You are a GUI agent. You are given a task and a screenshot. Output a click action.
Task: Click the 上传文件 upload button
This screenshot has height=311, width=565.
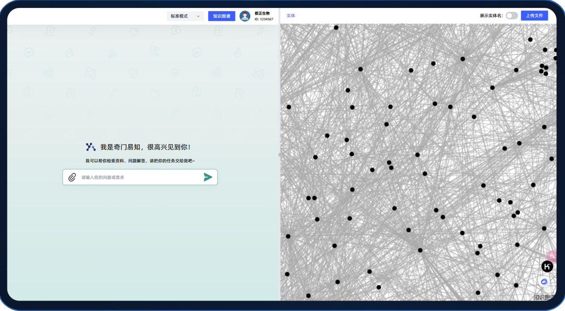(534, 16)
